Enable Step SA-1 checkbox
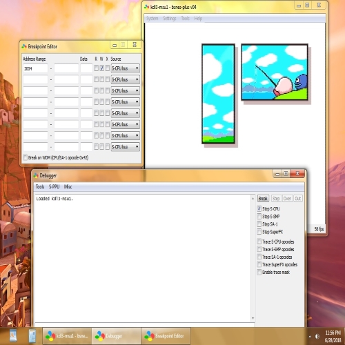 [x=259, y=224]
